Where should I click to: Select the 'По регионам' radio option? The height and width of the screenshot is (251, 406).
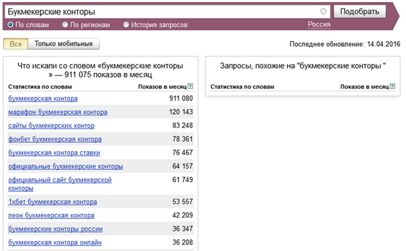[x=65, y=25]
